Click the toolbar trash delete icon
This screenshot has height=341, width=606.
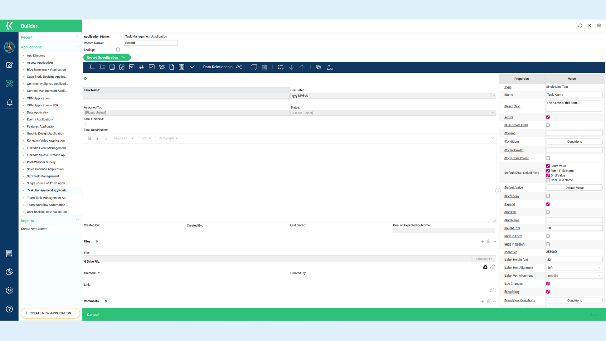click(264, 67)
